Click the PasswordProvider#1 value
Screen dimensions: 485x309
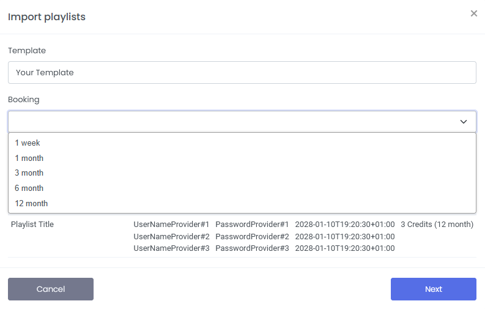point(252,225)
